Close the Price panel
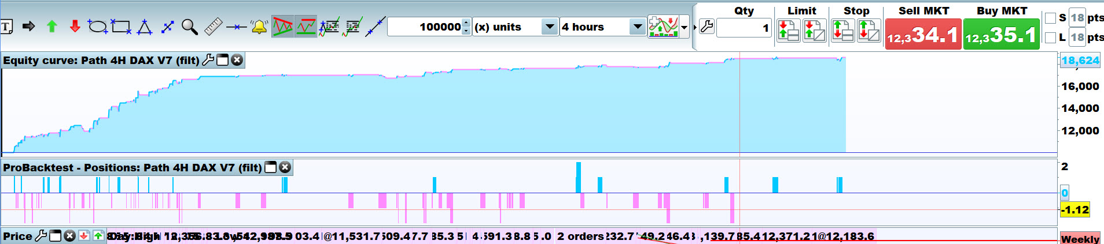 point(69,236)
